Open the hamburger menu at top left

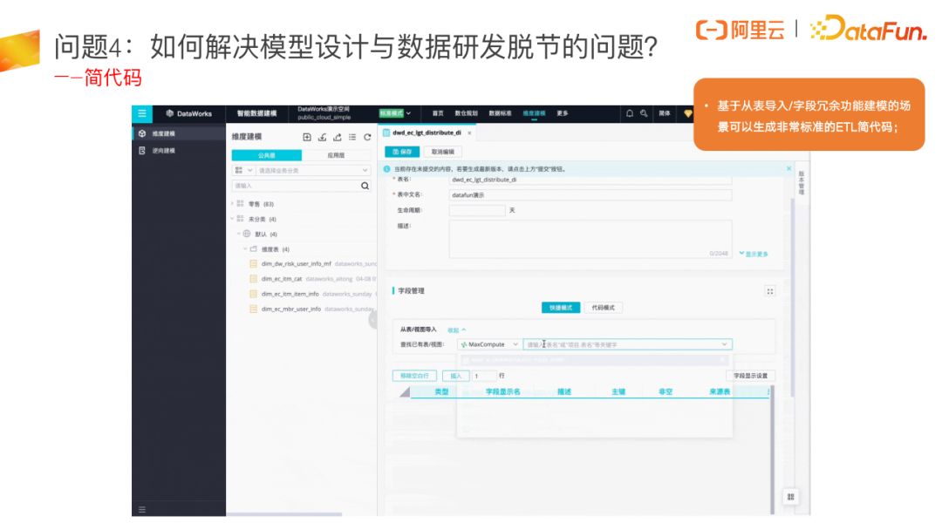point(142,114)
